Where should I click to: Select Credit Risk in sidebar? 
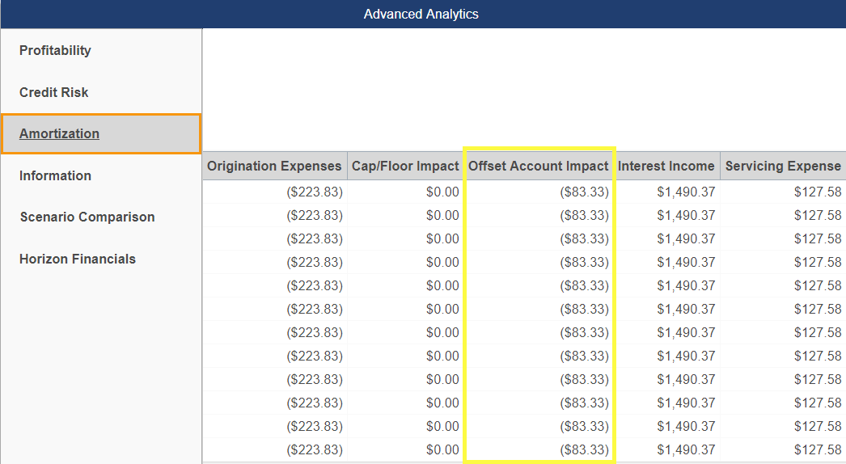(x=54, y=92)
